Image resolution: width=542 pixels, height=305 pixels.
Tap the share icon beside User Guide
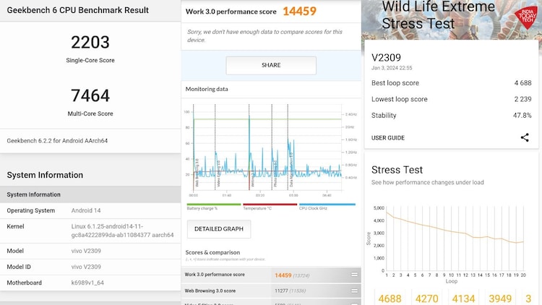click(525, 137)
